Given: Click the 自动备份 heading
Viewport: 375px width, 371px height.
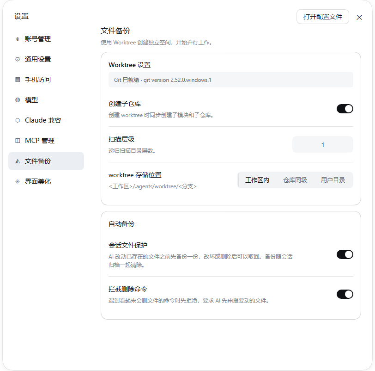Looking at the screenshot, I should tap(121, 224).
